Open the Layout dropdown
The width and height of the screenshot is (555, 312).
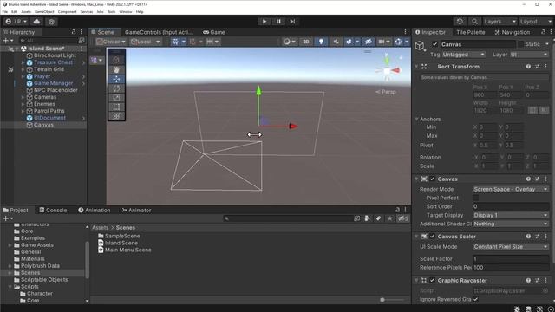coord(536,22)
